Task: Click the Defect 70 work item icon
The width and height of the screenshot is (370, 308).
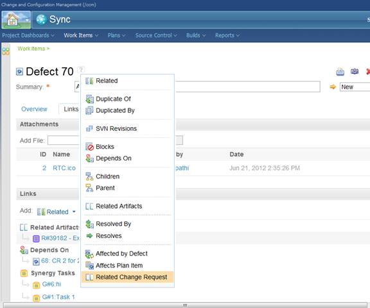Action: click(19, 71)
